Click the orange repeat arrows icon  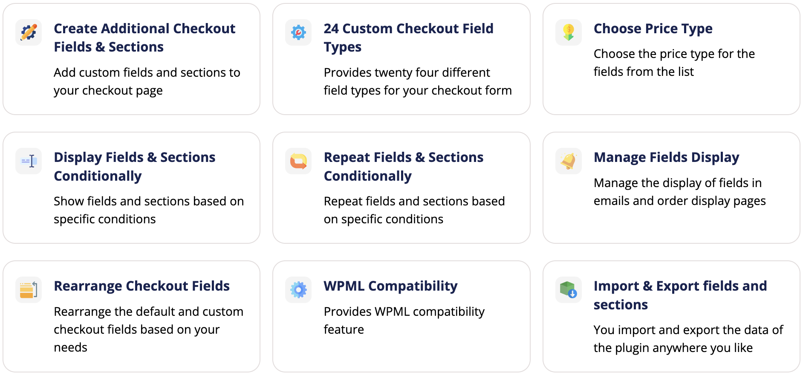[x=298, y=161]
